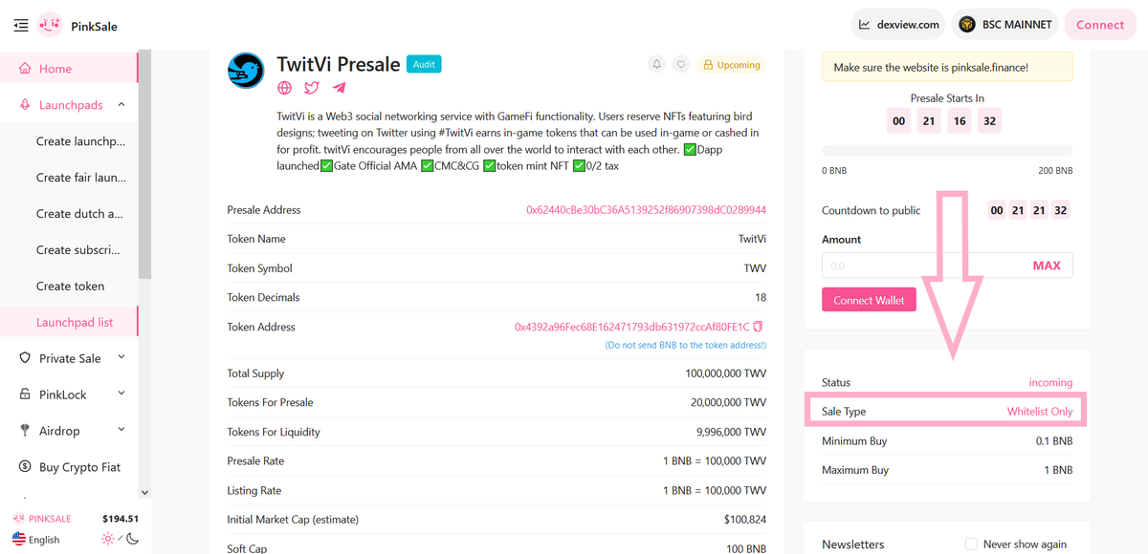Switch to dark theme moon icon
Image resolution: width=1148 pixels, height=554 pixels.
[x=133, y=539]
